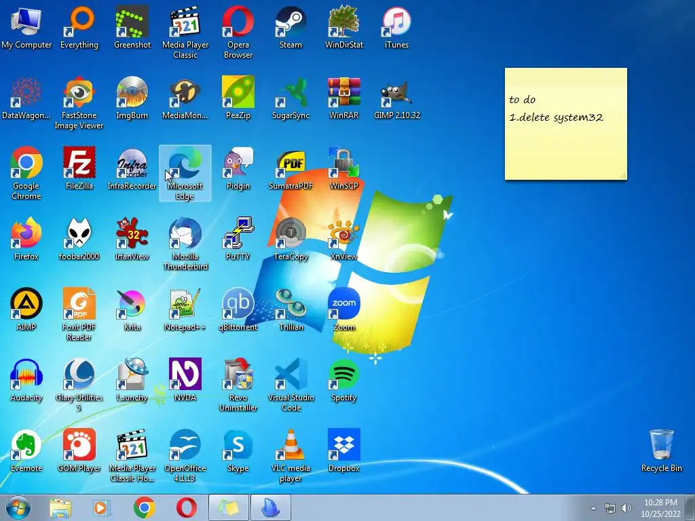Screen dimensions: 695x521
Task: Launch Windows Media Player from taskbar
Action: tap(102, 508)
